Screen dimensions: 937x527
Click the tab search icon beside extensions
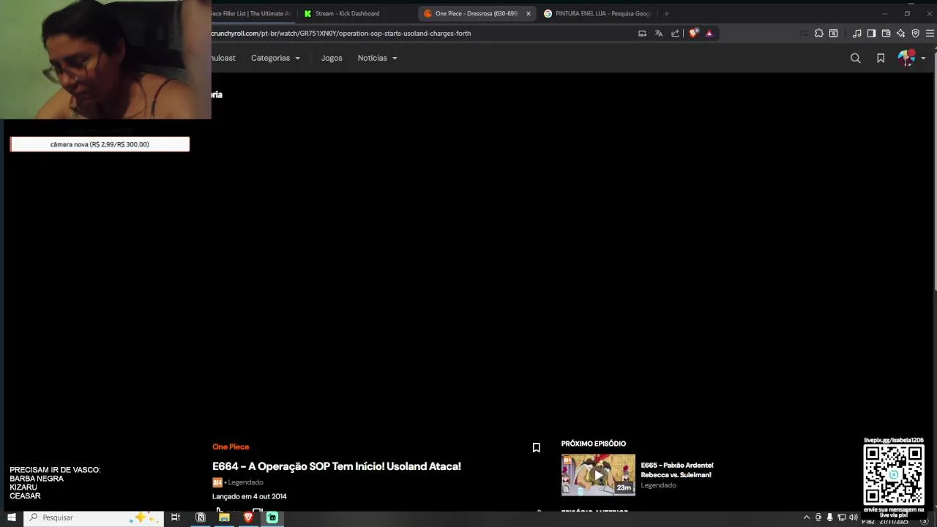click(833, 33)
